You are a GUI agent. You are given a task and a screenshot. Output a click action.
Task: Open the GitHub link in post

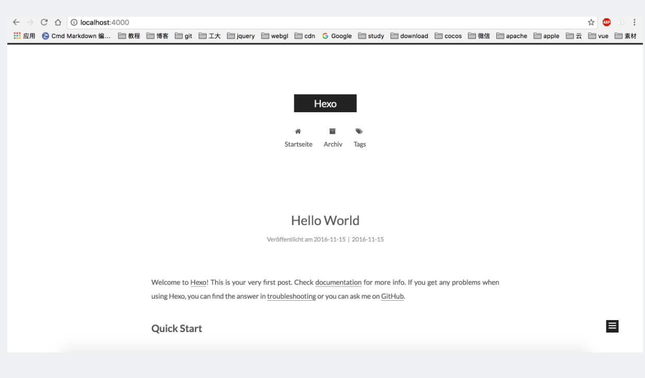coord(392,297)
